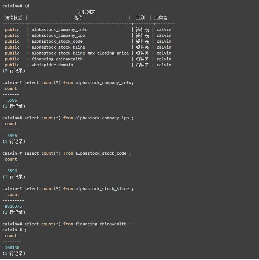Click alphastock_company_info in the relation list

(x=59, y=29)
